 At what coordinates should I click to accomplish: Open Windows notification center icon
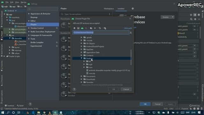[199, 112]
